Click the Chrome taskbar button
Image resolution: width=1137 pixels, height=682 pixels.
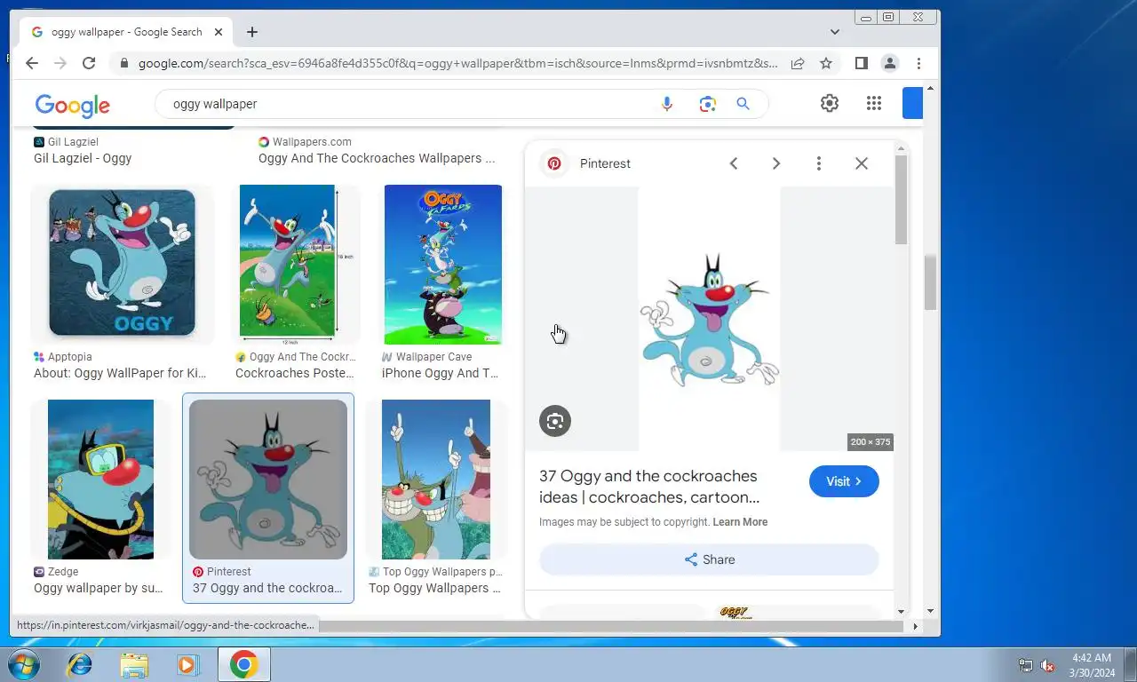click(x=243, y=664)
